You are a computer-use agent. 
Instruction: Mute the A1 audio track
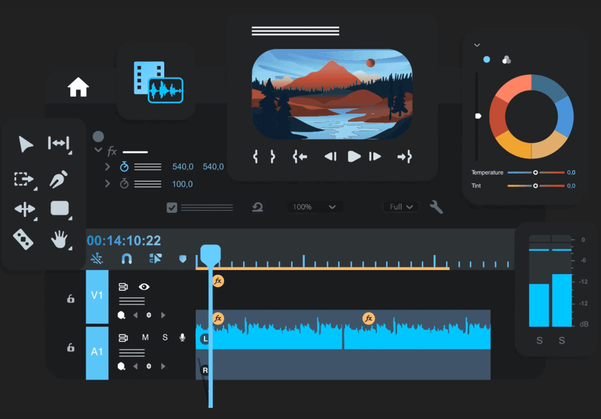click(x=145, y=338)
